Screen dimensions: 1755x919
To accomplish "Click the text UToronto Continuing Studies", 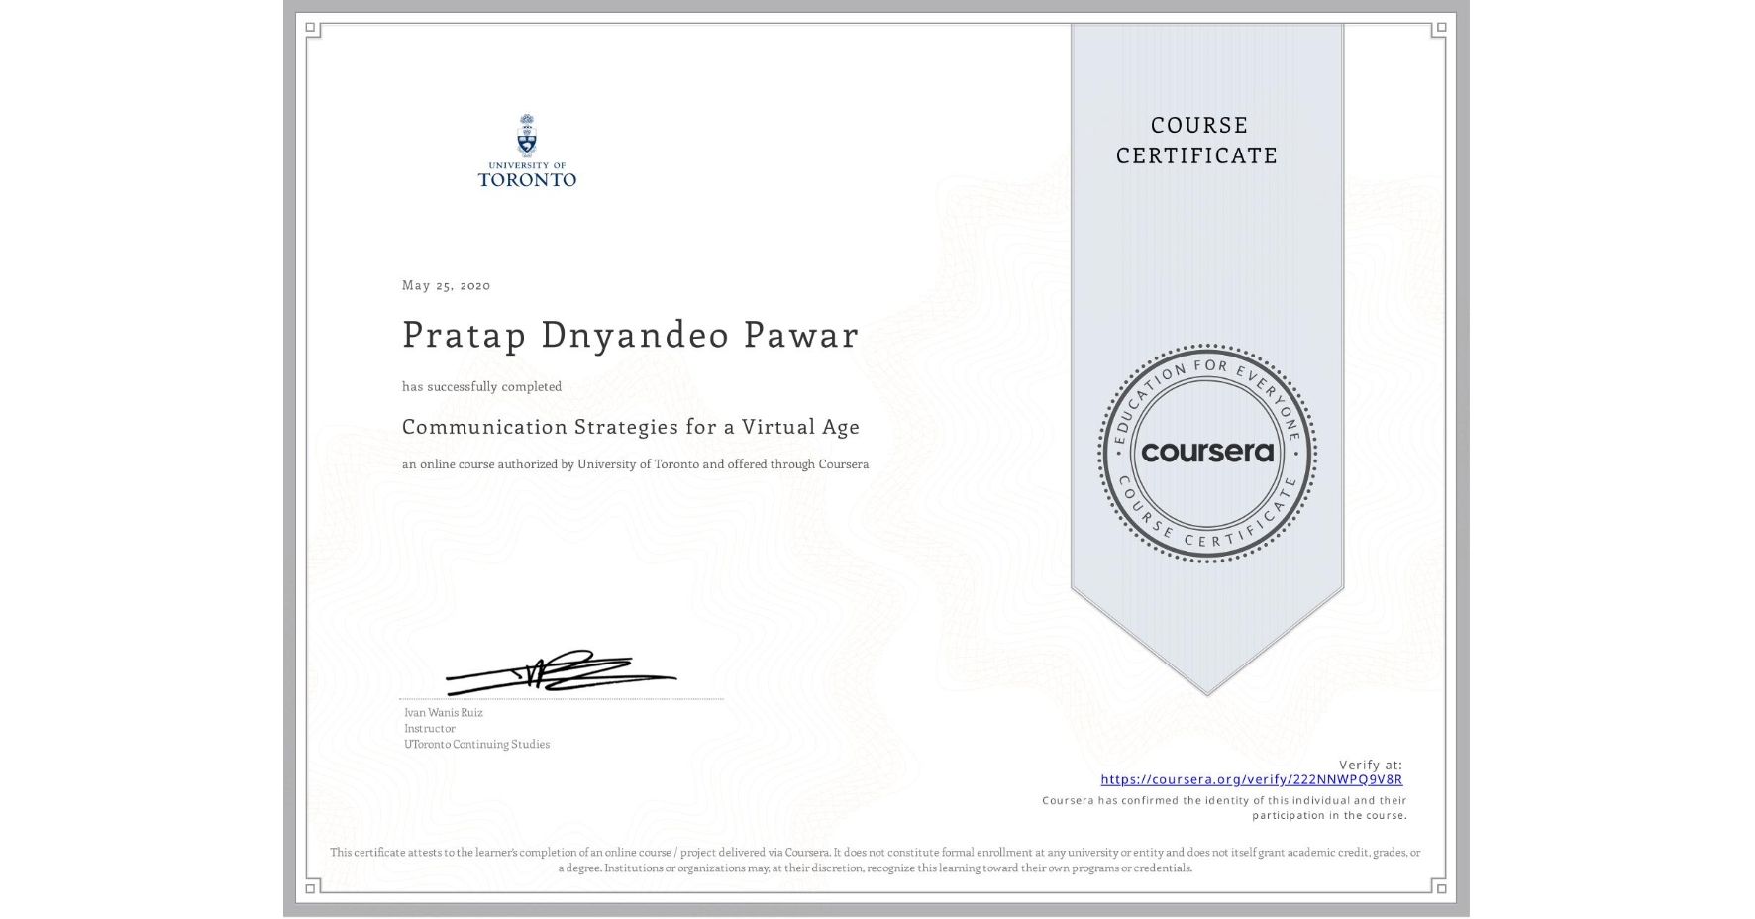I will tap(476, 744).
